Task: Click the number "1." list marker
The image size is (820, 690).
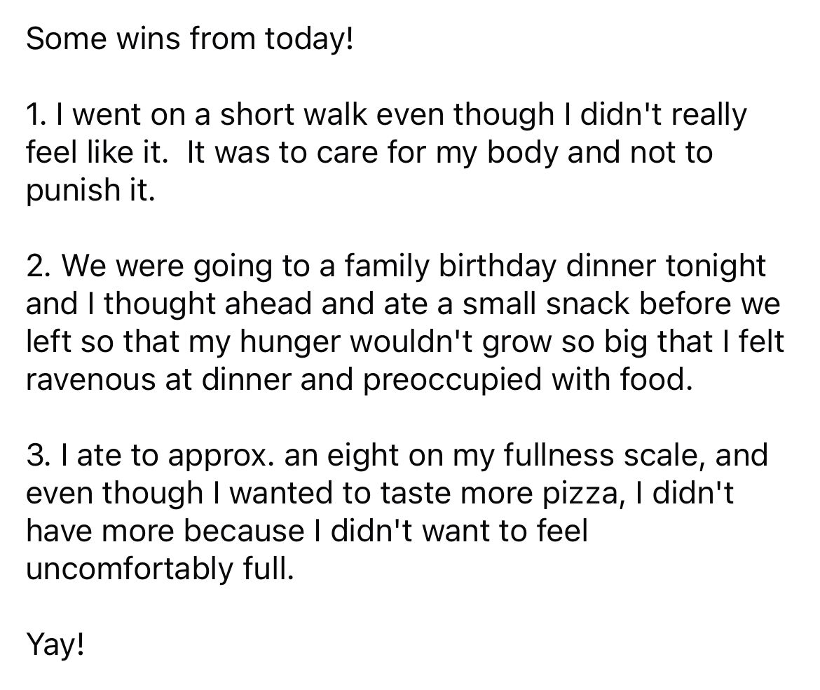Action: click(x=38, y=116)
